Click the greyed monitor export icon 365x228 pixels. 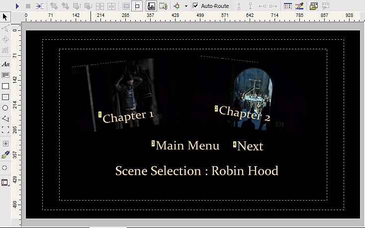(x=325, y=6)
